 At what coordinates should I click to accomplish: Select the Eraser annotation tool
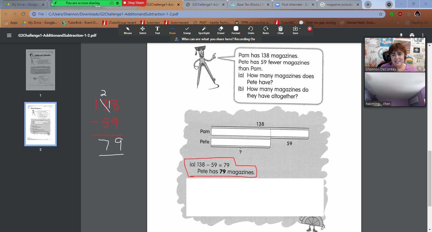click(x=221, y=30)
